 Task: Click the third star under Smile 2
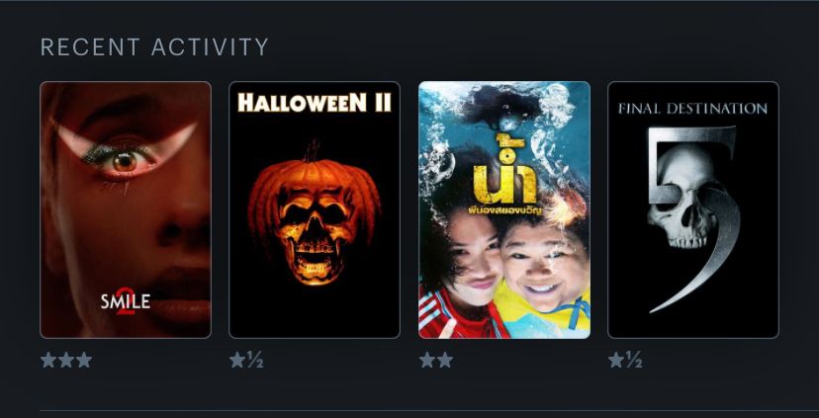(83, 360)
